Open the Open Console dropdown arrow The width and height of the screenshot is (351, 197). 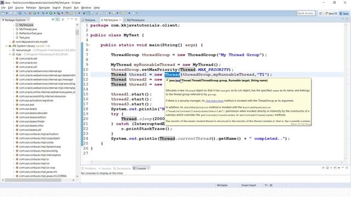[339, 168]
